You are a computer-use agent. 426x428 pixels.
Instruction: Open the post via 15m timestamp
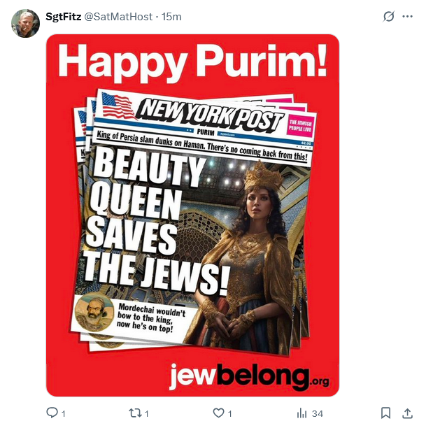(171, 16)
